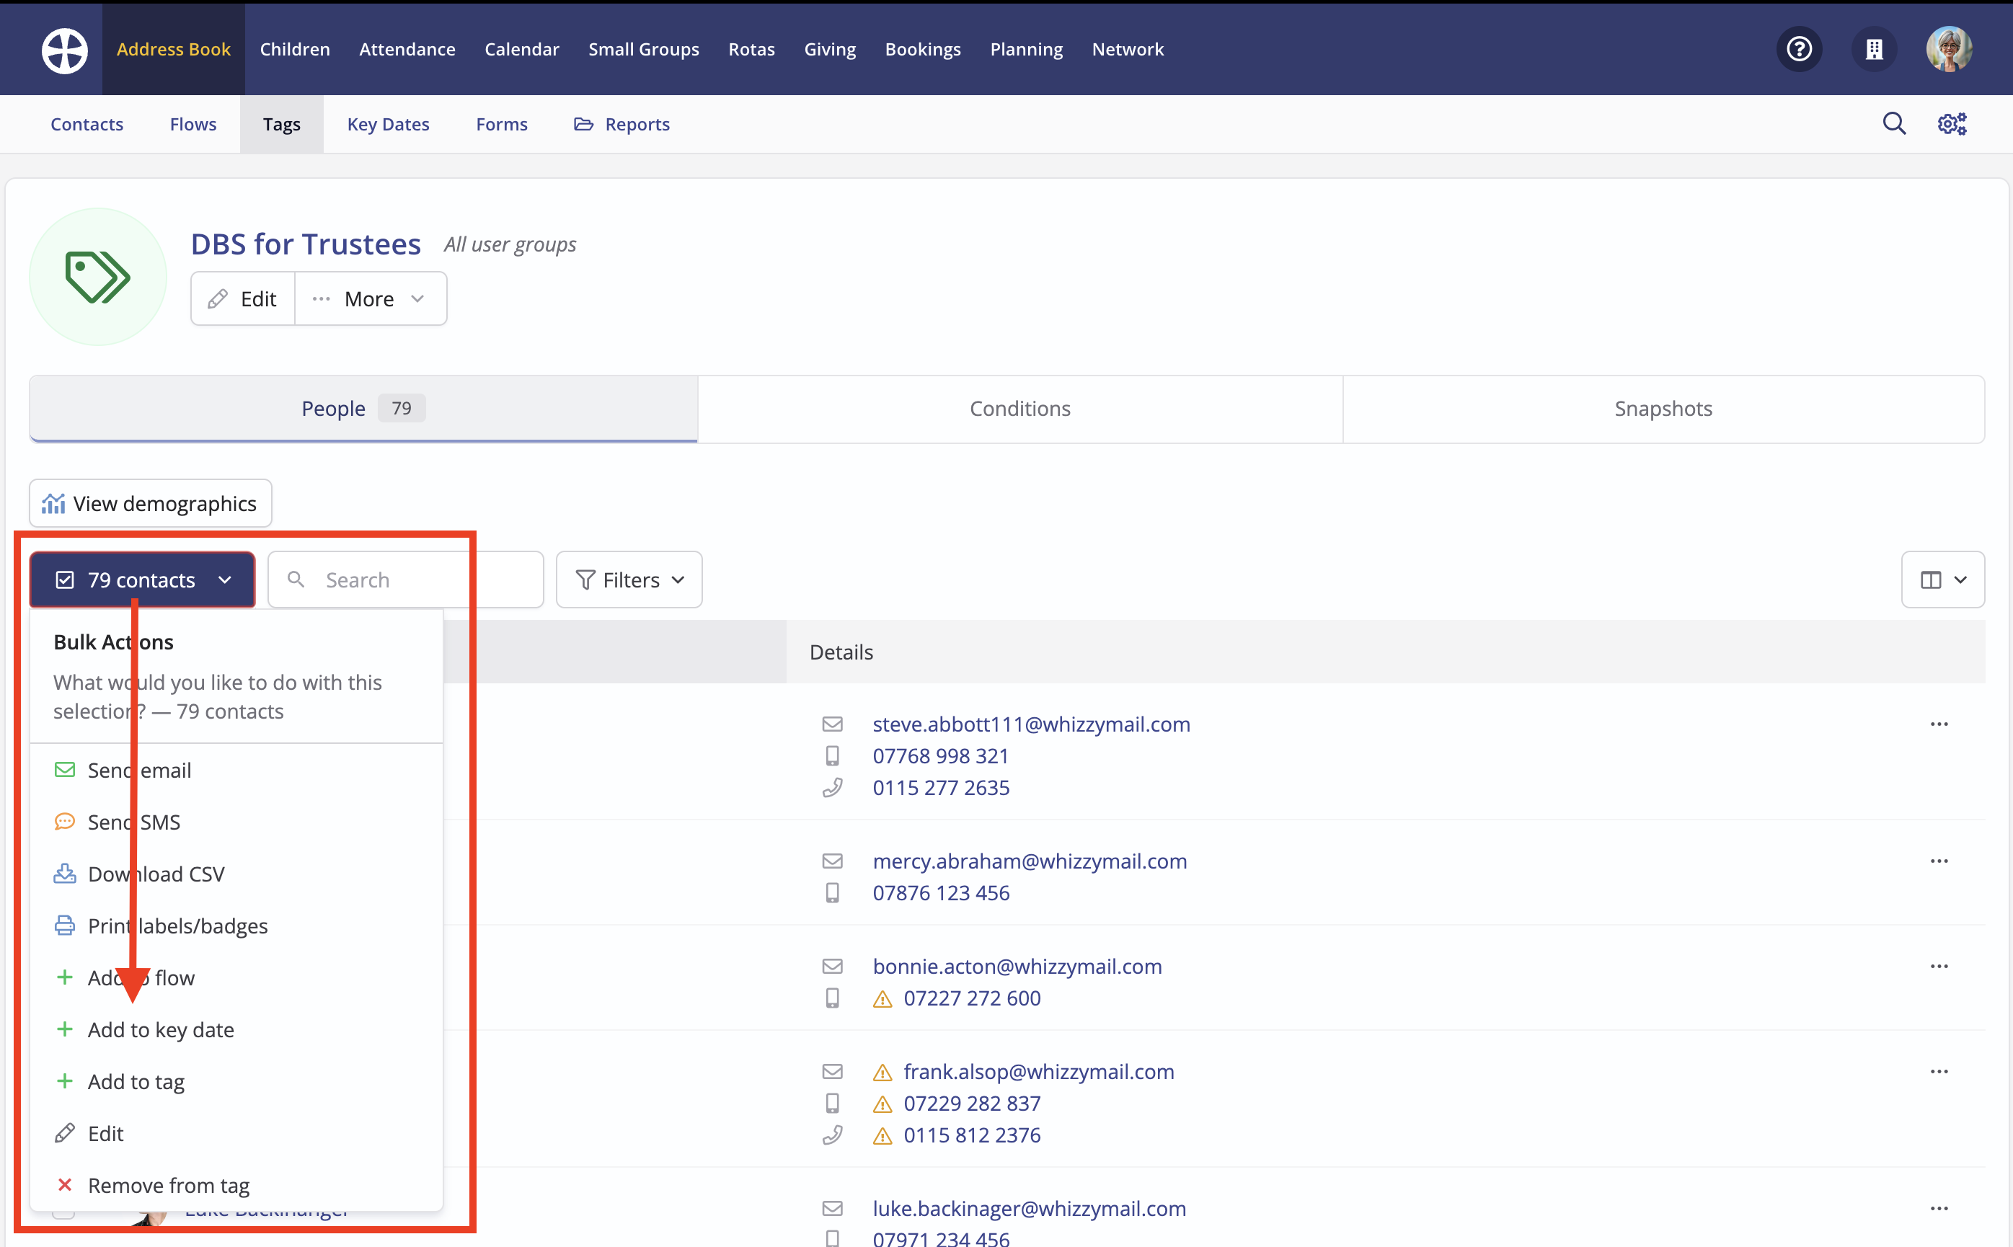Toggle the 79 contacts select-all checkbox

[65, 580]
